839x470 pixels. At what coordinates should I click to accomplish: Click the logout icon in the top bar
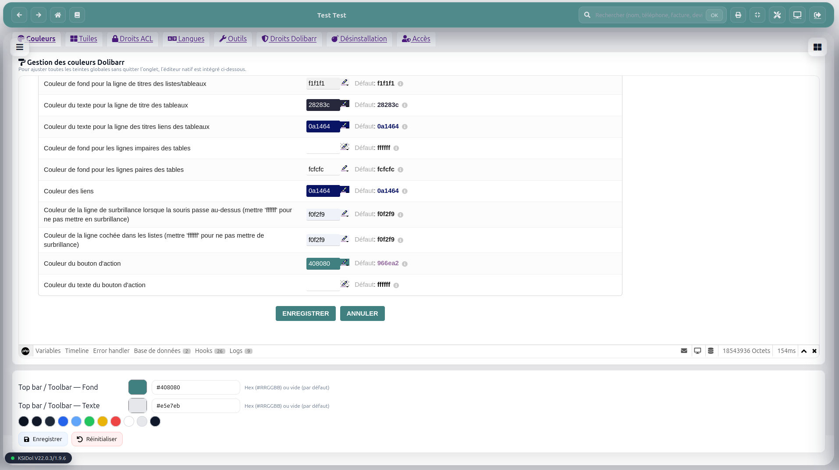point(818,15)
